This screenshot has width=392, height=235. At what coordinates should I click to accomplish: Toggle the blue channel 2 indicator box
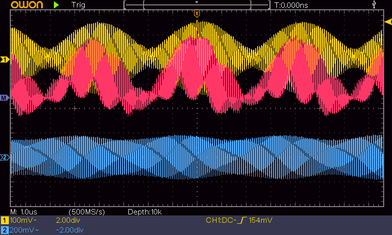(4, 230)
